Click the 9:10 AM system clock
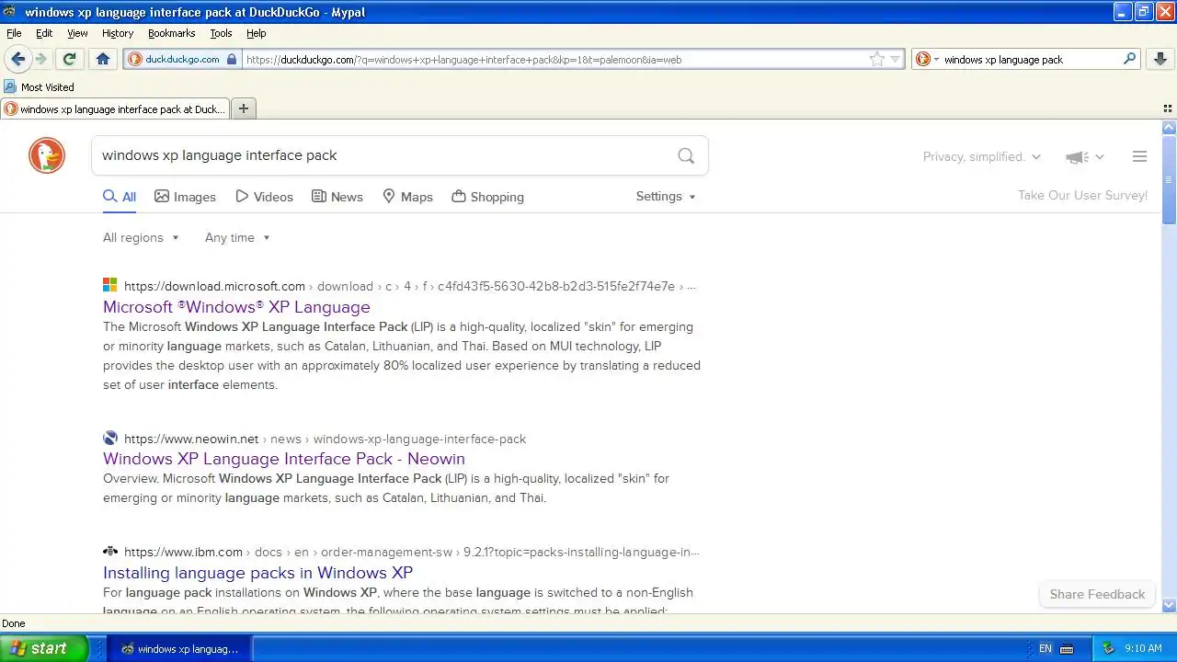 pos(1143,648)
